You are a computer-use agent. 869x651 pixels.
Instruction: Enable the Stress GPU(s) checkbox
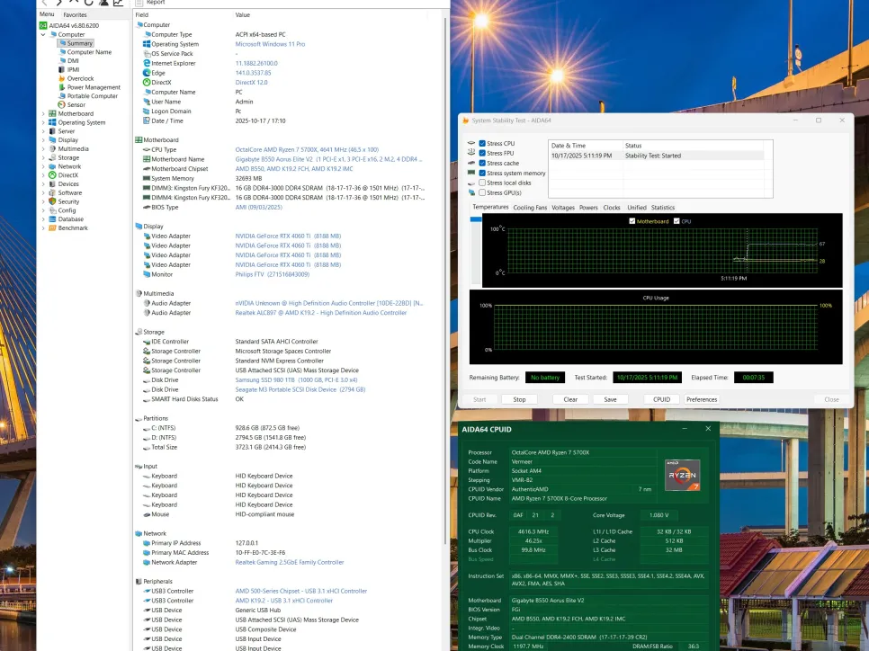pyautogui.click(x=483, y=192)
